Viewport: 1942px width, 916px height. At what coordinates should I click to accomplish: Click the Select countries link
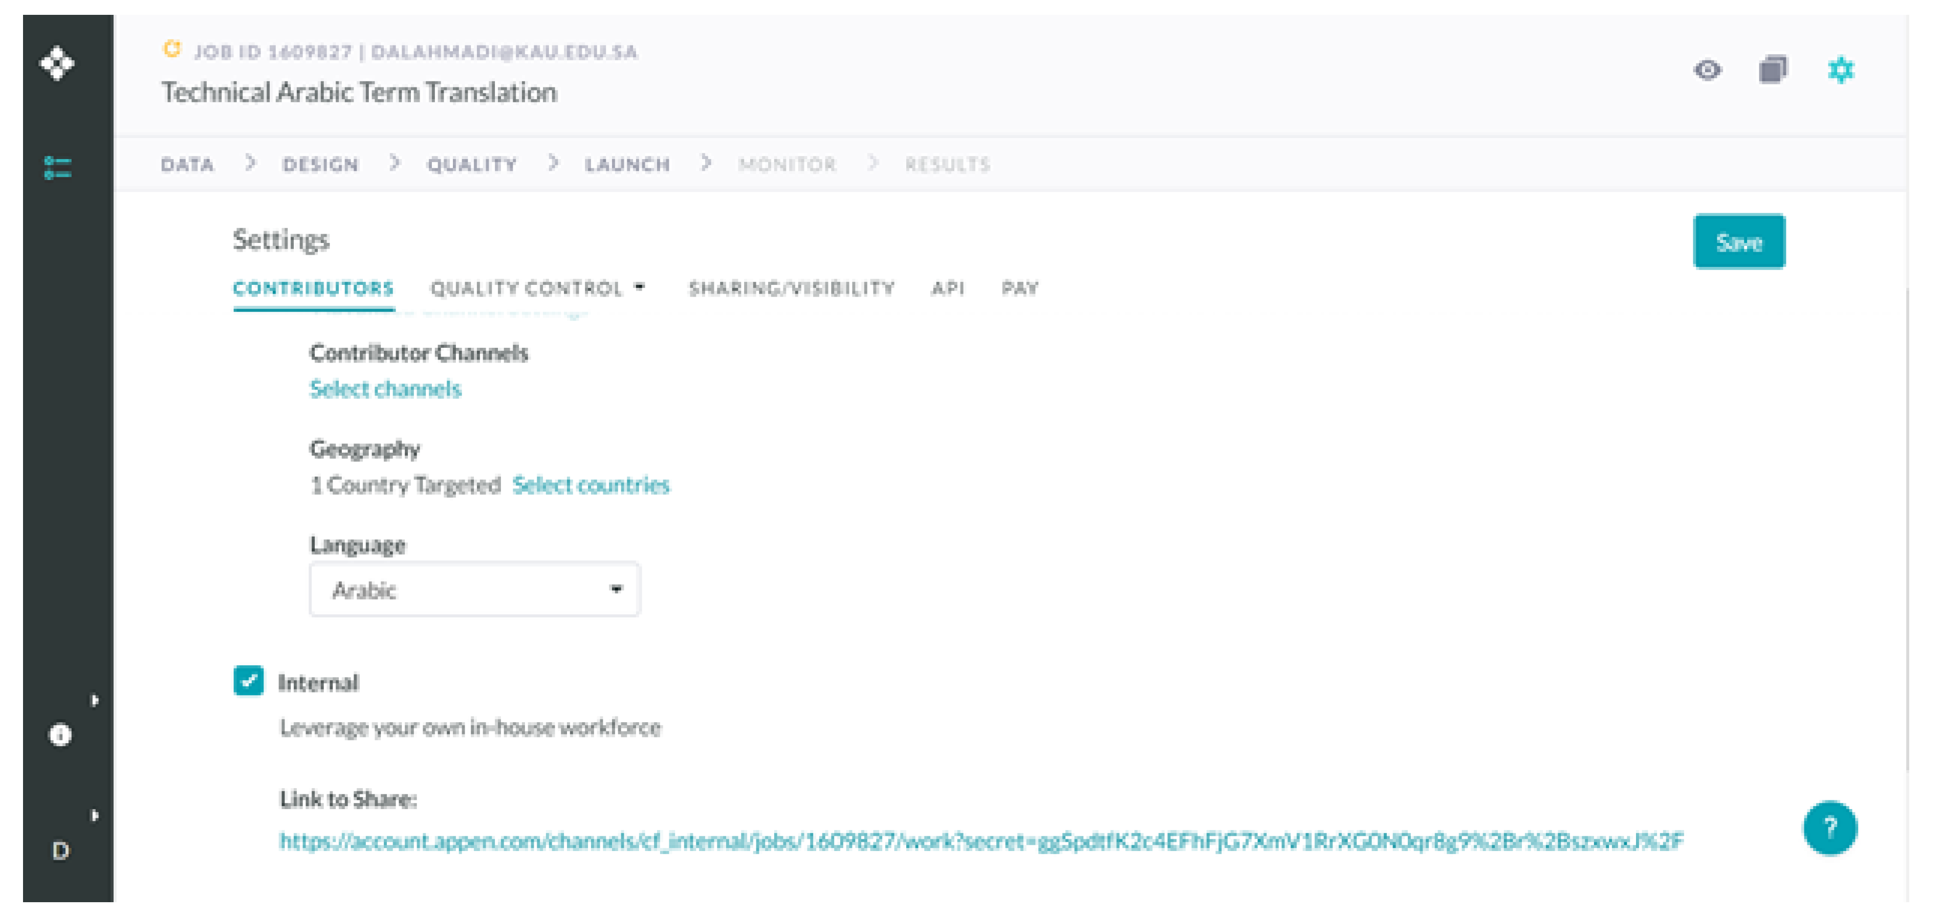(x=591, y=484)
